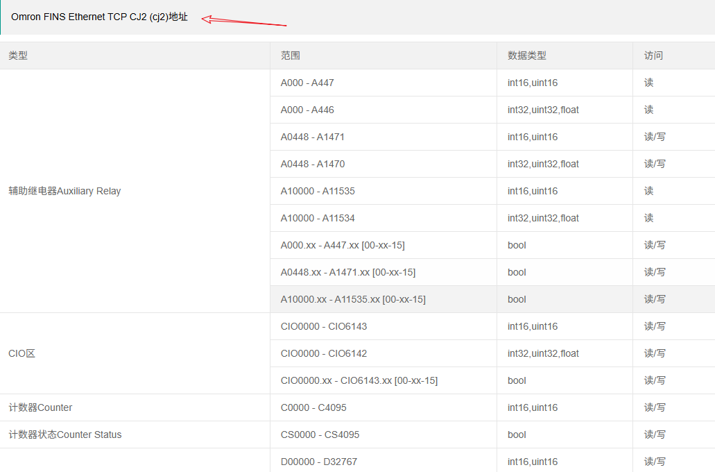Click '读/写' in the C0000 - C4095 row
This screenshot has width=715, height=472.
click(x=655, y=407)
